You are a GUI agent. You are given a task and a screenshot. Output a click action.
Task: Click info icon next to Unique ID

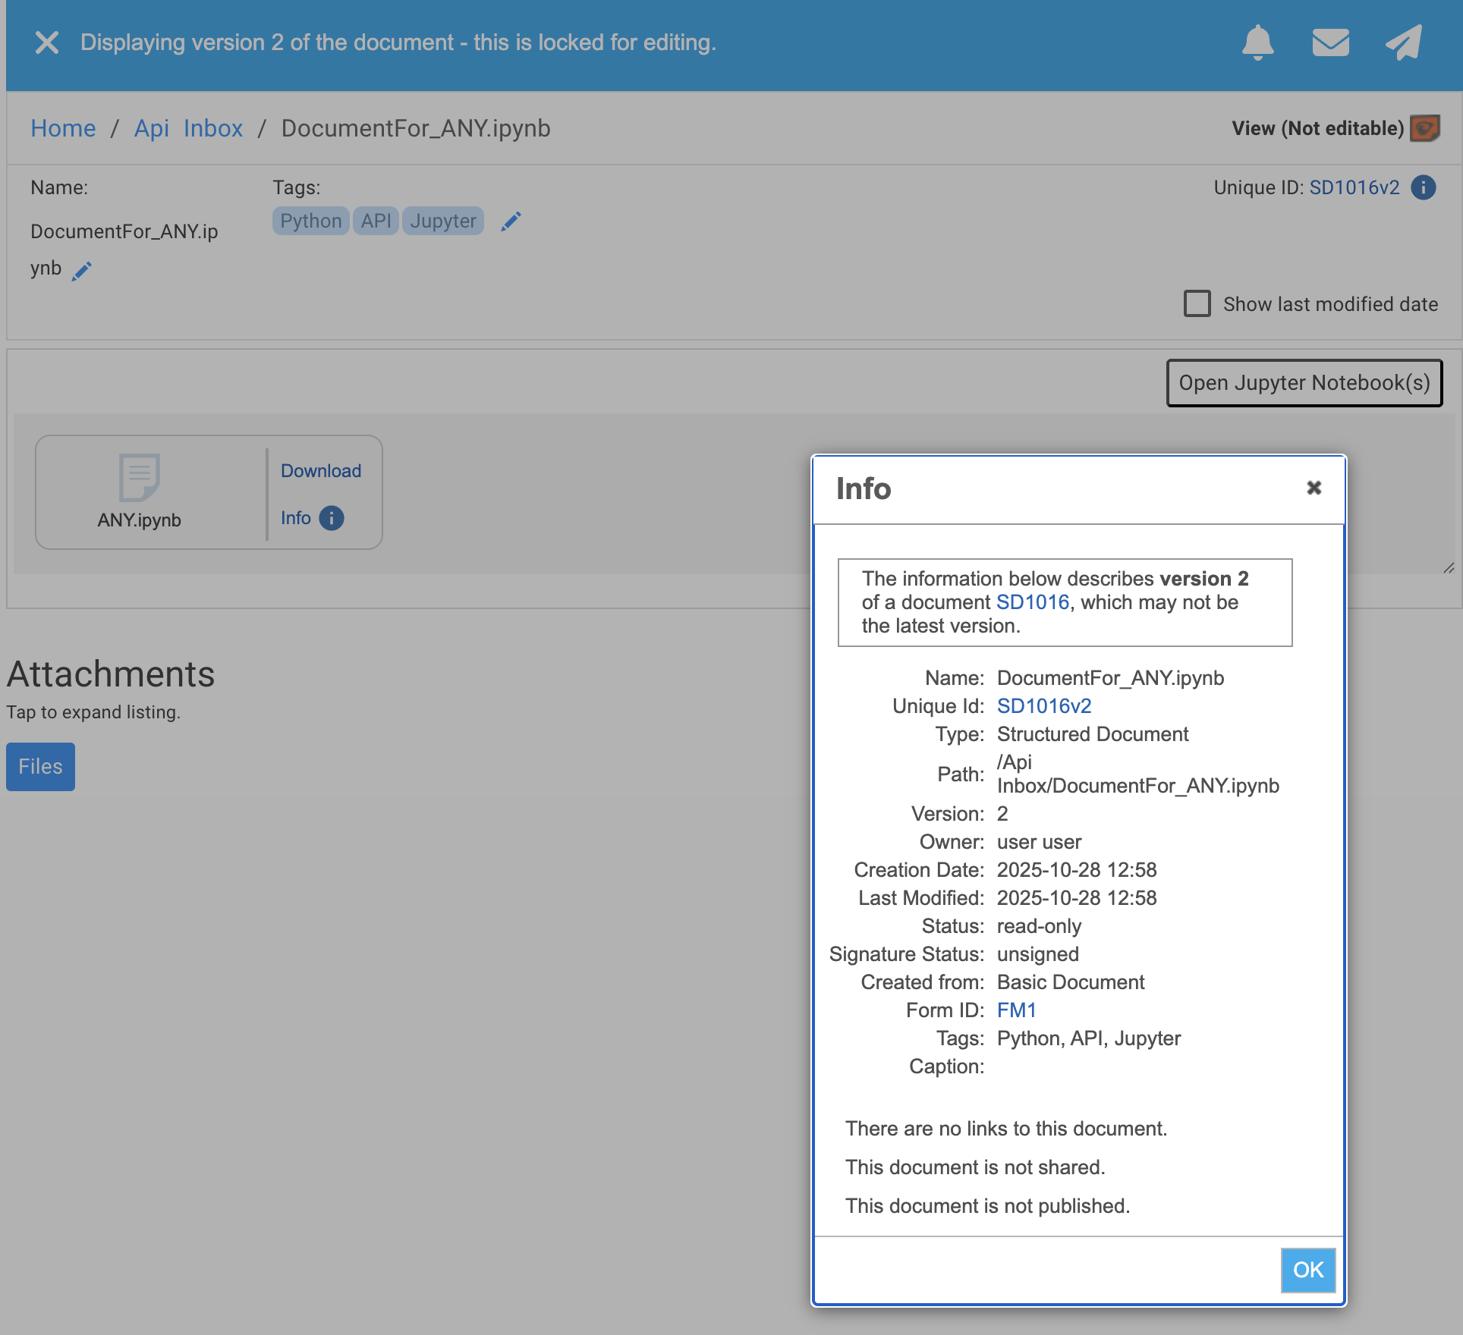pos(1424,187)
